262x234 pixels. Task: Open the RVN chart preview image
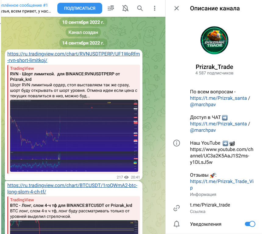(x=74, y=136)
